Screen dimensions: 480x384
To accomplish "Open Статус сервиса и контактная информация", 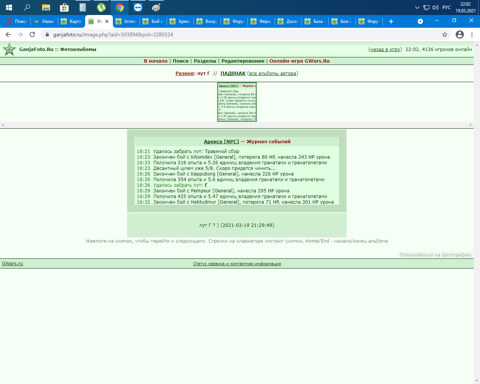I will point(237,264).
